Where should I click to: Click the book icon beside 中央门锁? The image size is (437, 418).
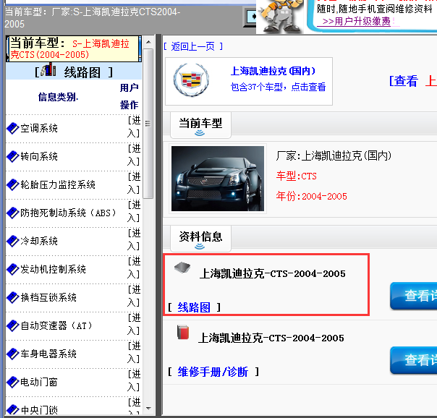point(12,409)
